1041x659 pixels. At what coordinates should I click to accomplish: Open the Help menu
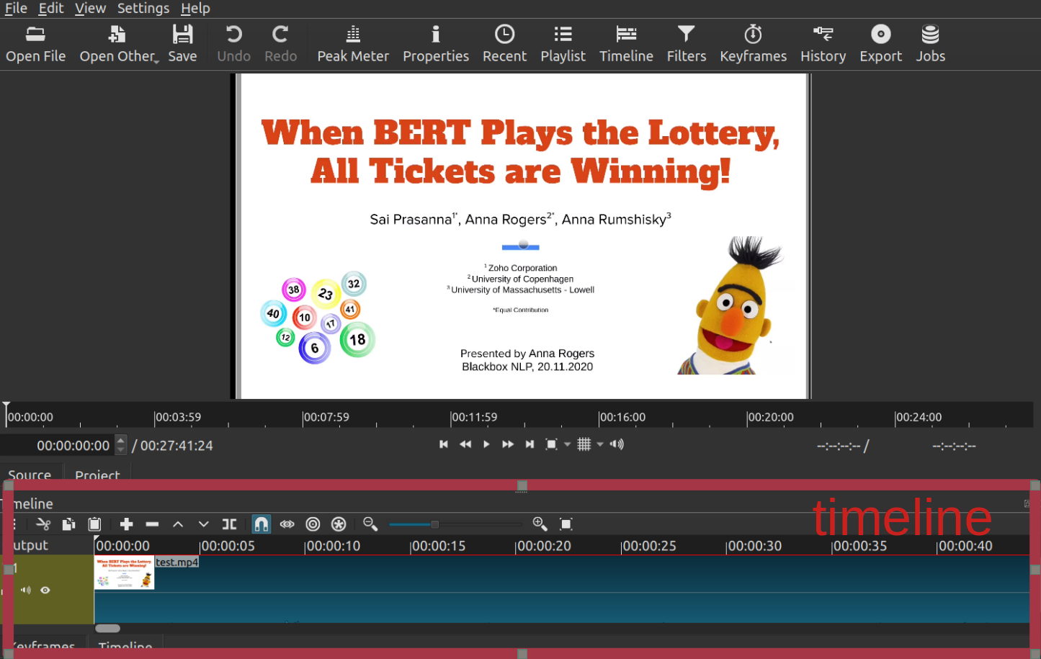195,9
